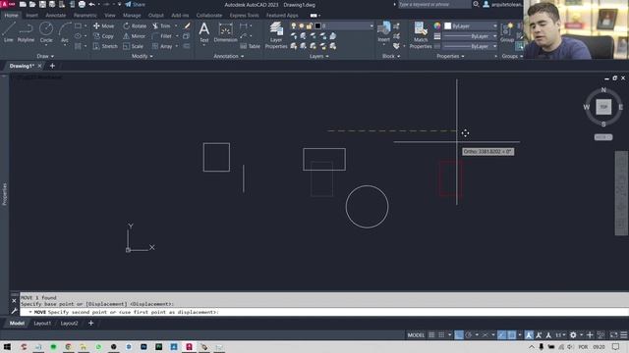Click the Save icon in quick access toolbar
The image size is (629, 353).
(42, 4)
